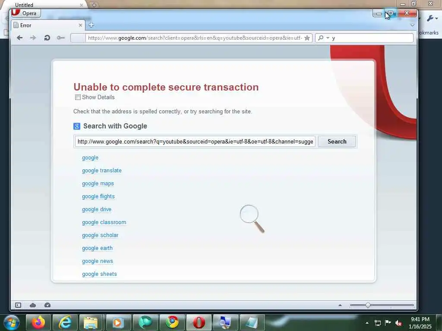Click the Google icon beside Search with Google
442x331 pixels.
point(77,126)
